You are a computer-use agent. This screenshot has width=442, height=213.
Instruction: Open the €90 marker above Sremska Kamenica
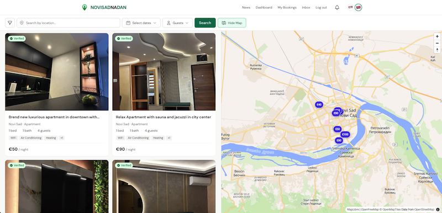(339, 140)
